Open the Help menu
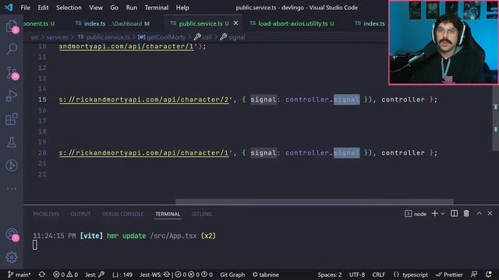Screen dimensions: 499x280 (182, 8)
